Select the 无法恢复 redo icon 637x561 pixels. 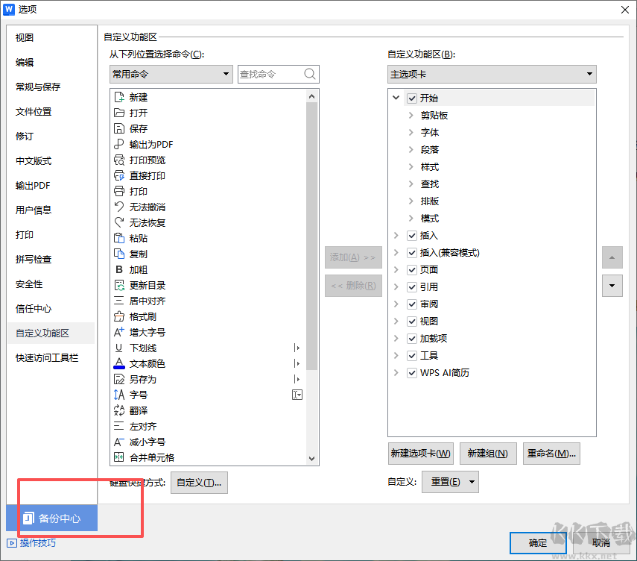(x=119, y=222)
